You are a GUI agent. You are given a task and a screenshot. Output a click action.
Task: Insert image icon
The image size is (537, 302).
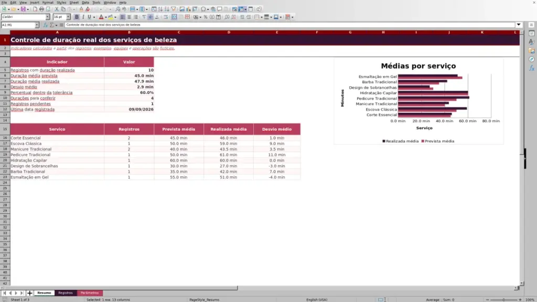pos(182,9)
